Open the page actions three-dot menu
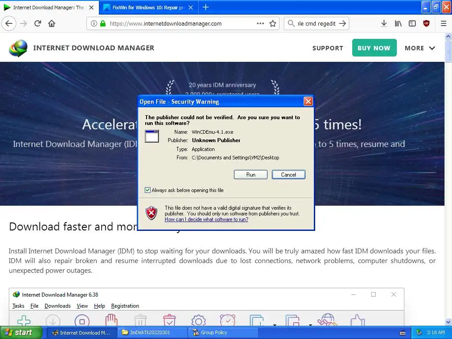The height and width of the screenshot is (339, 452). pos(260,23)
